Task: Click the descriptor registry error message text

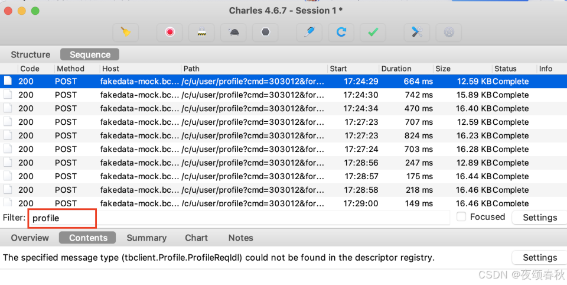Action: (219, 257)
